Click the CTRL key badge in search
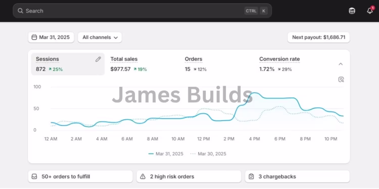 251,11
